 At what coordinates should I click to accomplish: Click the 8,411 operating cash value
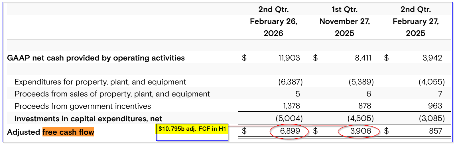point(363,58)
